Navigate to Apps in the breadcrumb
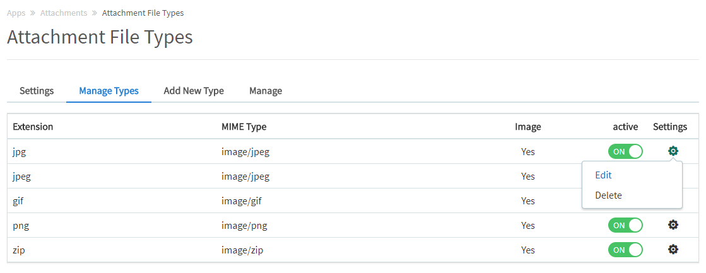 [16, 13]
